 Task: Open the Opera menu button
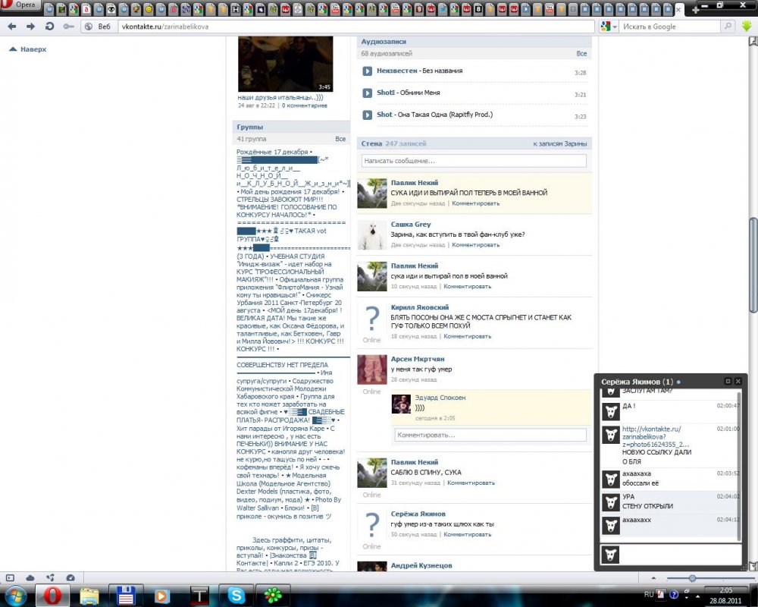pyautogui.click(x=20, y=5)
